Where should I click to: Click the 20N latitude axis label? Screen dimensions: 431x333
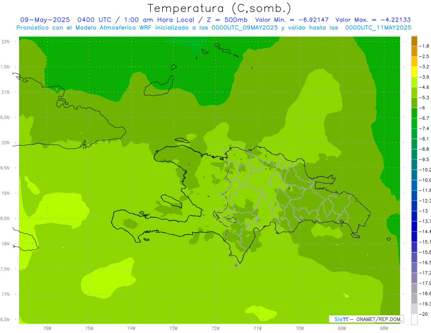[x=5, y=143]
